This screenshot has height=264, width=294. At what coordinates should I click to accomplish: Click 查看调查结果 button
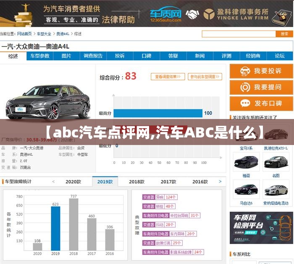(x=168, y=77)
